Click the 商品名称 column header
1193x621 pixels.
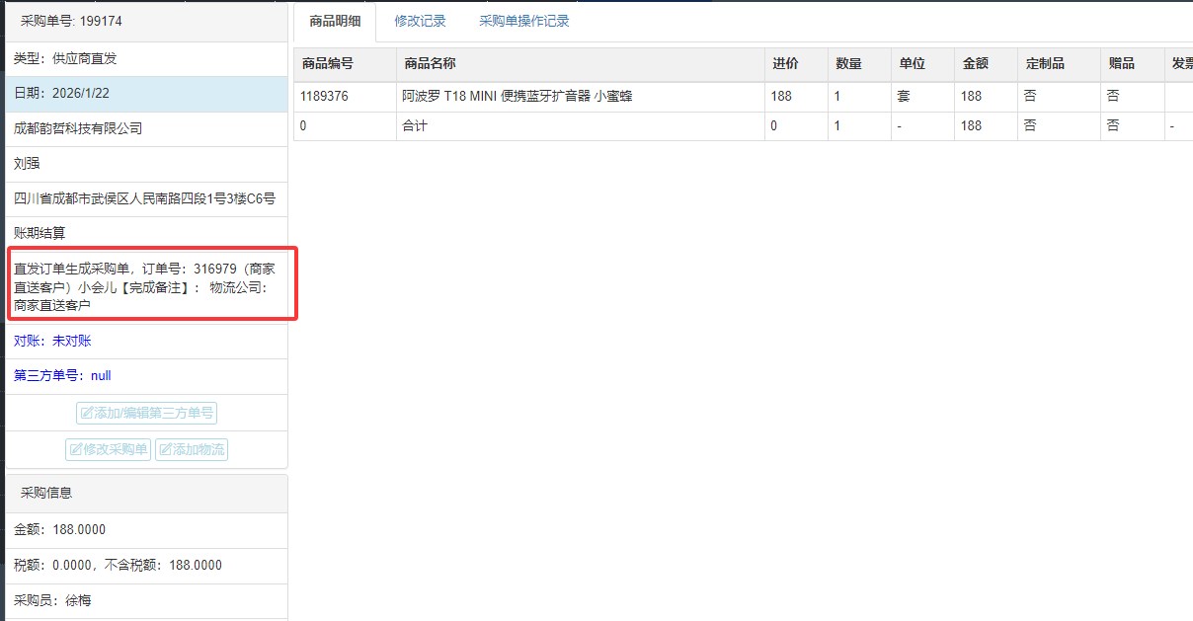click(x=430, y=64)
